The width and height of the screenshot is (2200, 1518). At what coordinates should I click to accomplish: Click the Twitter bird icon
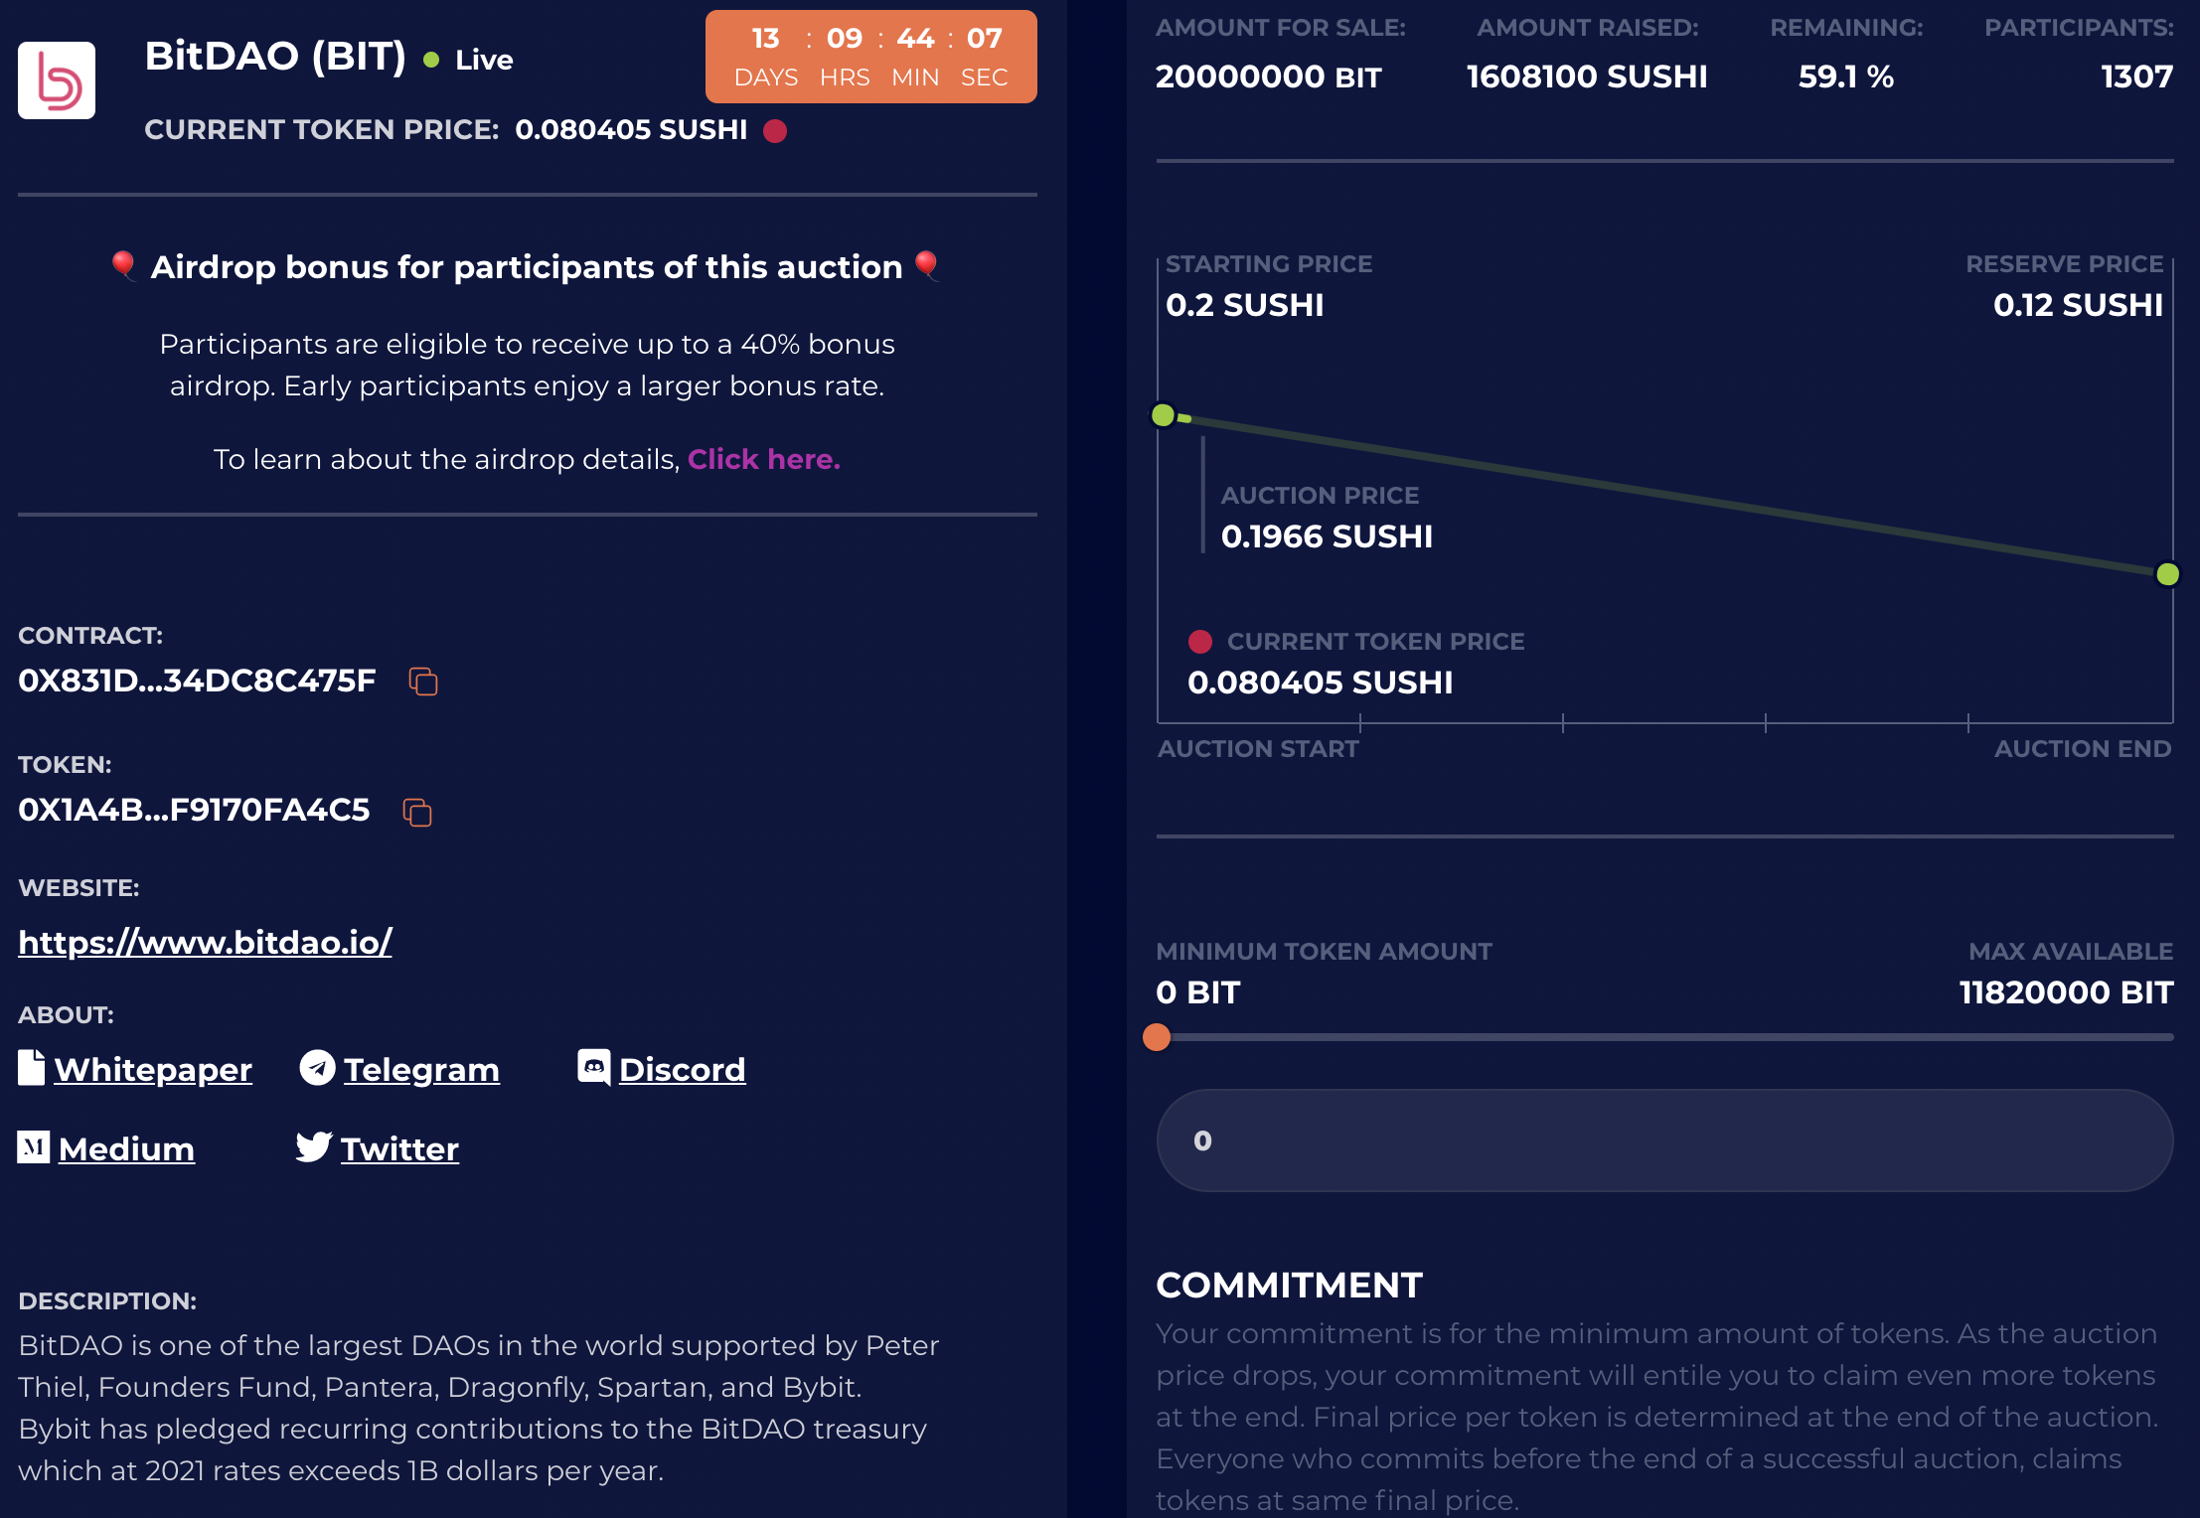[x=314, y=1146]
